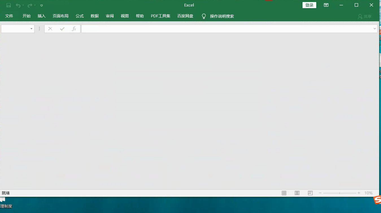Open the 数据 ribbon tab
This screenshot has height=213, width=381.
95,16
